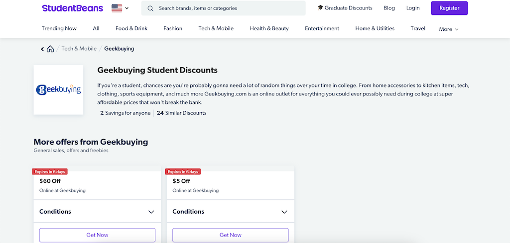This screenshot has width=510, height=243.
Task: Click Get Now for $5 Off
Action: click(230, 235)
